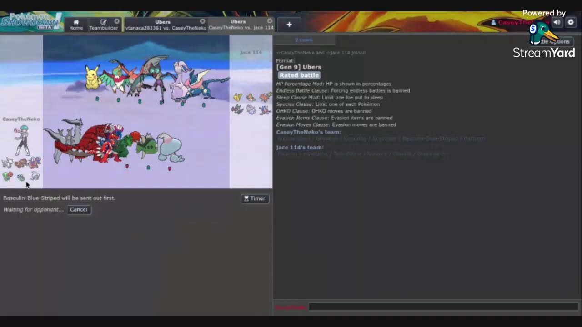582x327 pixels.
Task: Focus the chat message input box
Action: point(443,307)
